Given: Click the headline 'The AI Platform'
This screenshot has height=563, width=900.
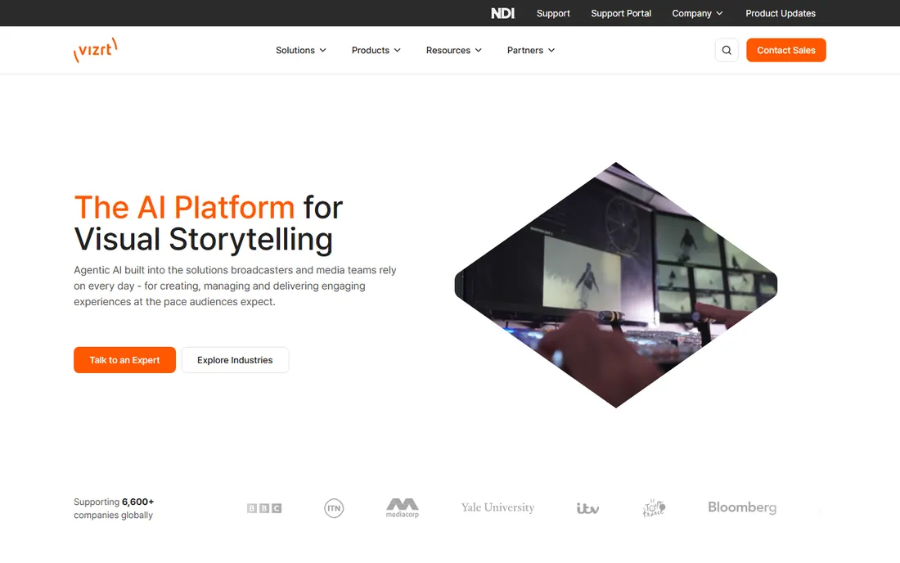Looking at the screenshot, I should [184, 207].
